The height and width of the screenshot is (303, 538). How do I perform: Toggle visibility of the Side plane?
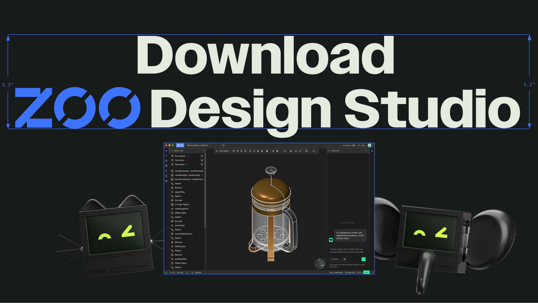click(x=202, y=165)
